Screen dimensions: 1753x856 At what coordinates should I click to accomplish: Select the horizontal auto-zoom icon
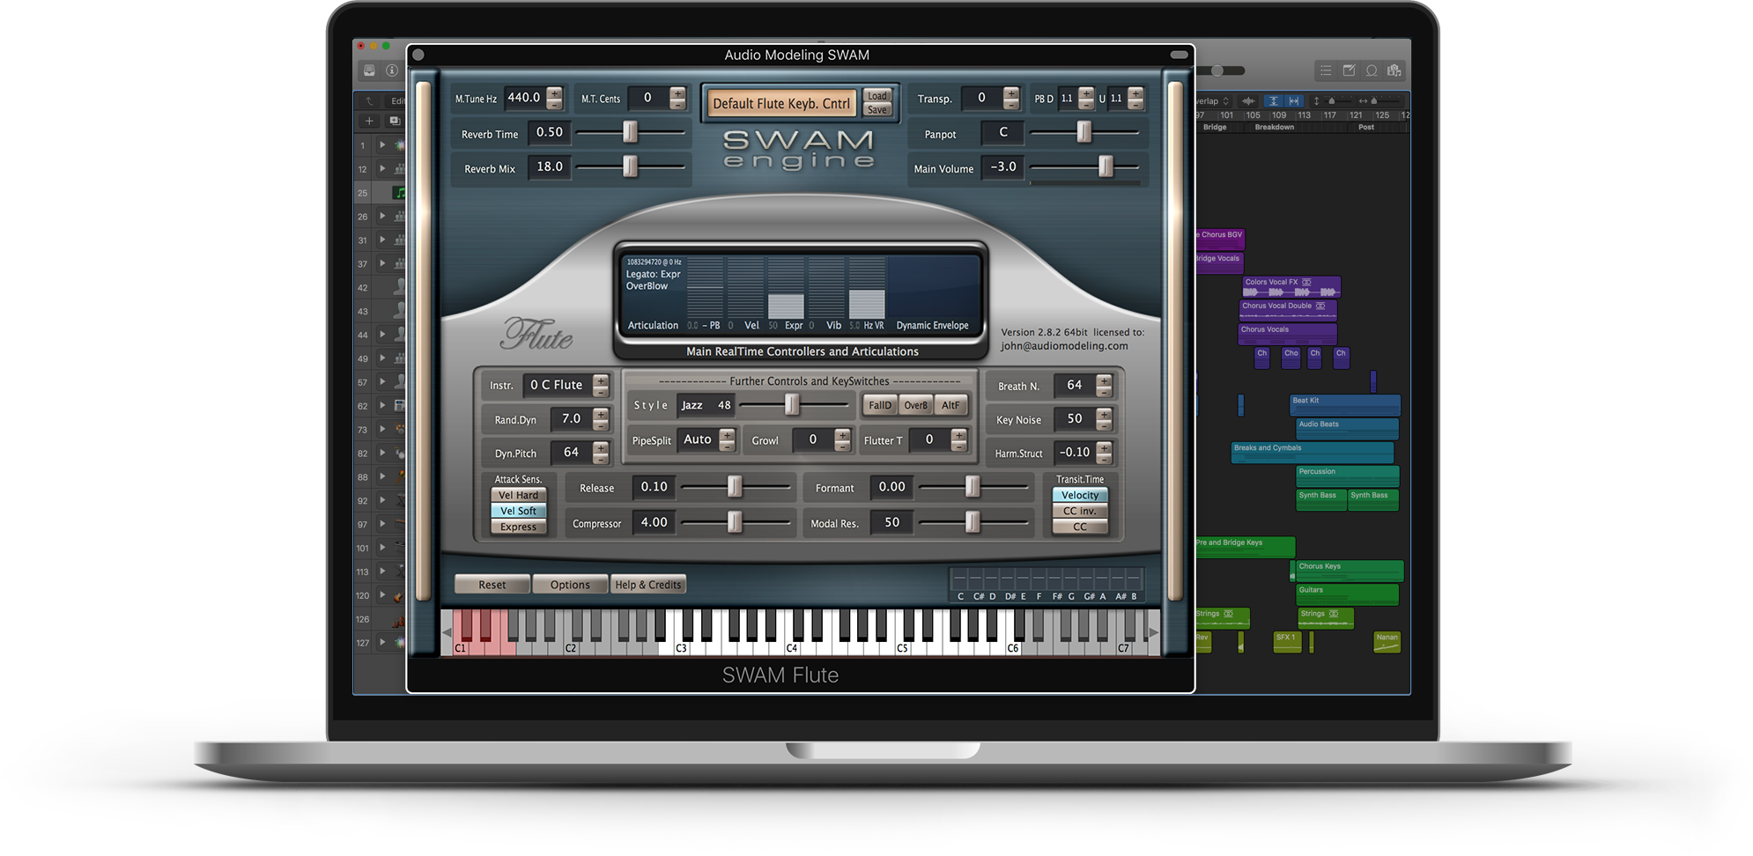[x=1293, y=100]
